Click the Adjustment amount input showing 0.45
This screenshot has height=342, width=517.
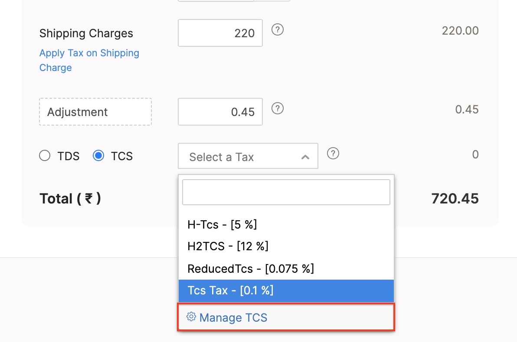(x=220, y=112)
